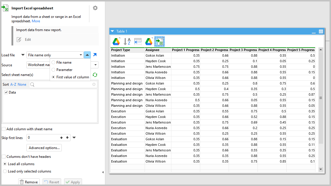This screenshot has height=186, width=331.
Task: Click the 0.52 value in Project 3
Action: (243, 117)
